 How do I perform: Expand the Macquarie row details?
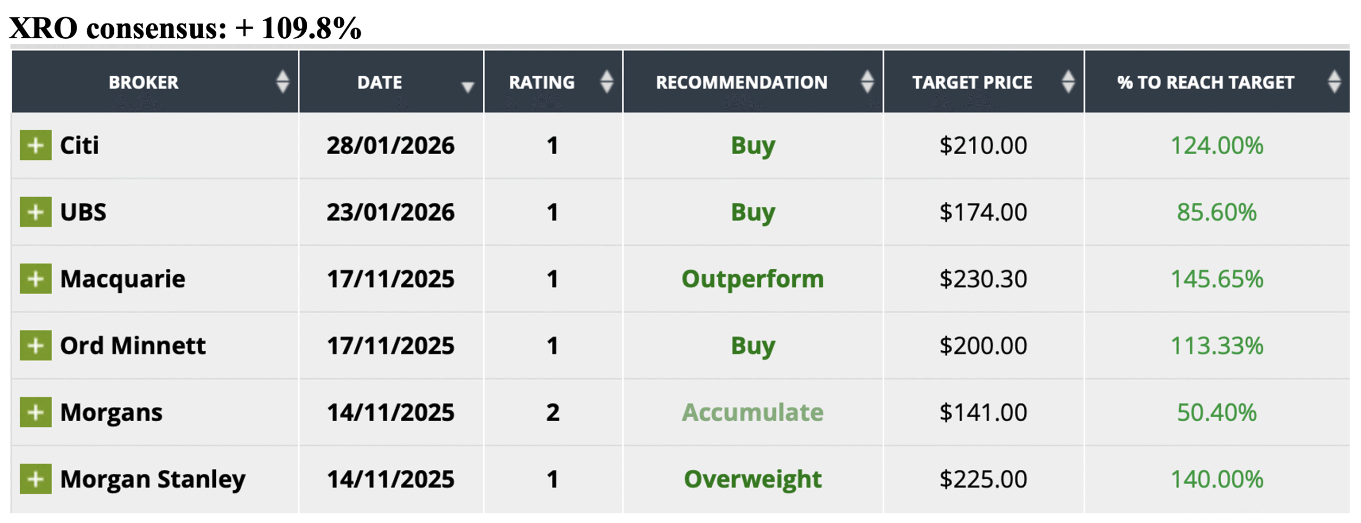click(x=36, y=279)
